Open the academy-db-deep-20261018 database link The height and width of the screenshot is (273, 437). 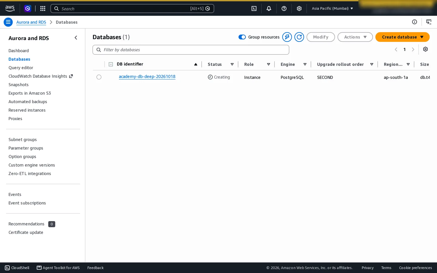tap(147, 76)
